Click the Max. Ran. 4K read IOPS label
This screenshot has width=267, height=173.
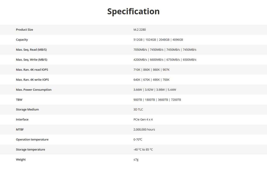tap(32, 70)
